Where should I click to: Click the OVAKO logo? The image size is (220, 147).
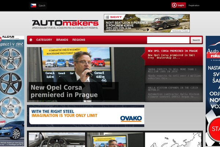131,119
